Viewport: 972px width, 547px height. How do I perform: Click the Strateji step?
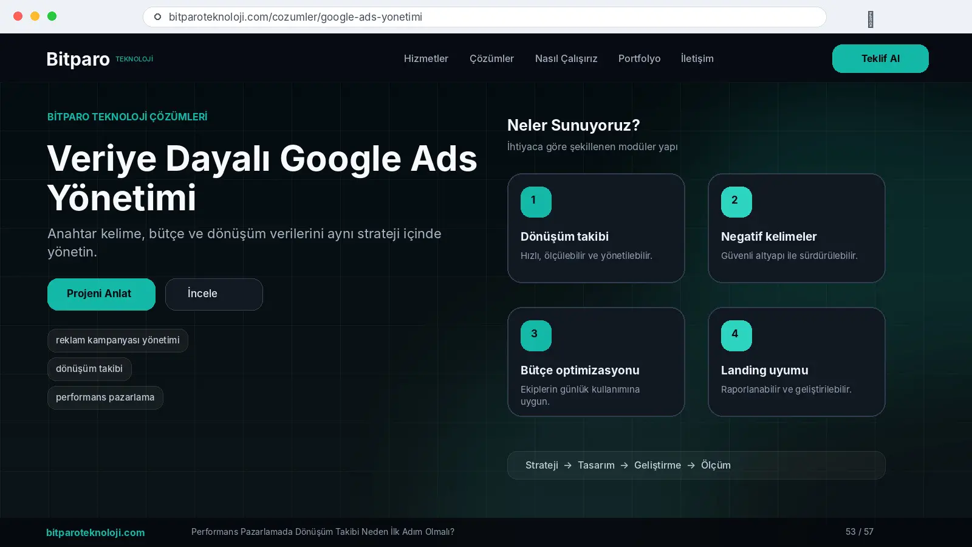[542, 466]
